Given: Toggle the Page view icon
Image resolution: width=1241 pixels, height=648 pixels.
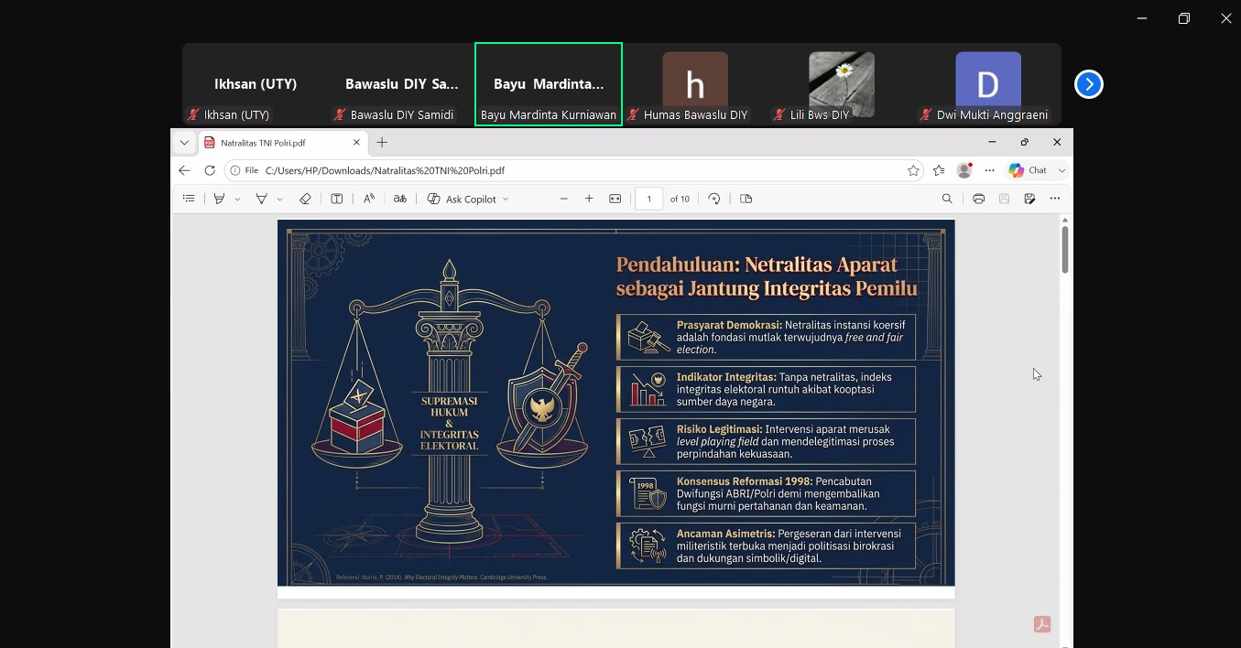Looking at the screenshot, I should tap(746, 199).
